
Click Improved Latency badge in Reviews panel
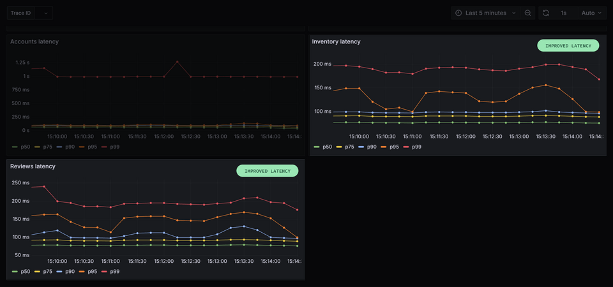268,171
